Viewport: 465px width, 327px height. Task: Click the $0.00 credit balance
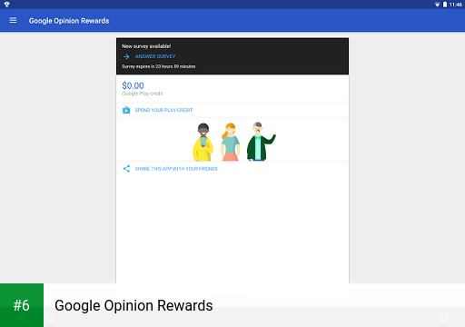click(x=133, y=85)
